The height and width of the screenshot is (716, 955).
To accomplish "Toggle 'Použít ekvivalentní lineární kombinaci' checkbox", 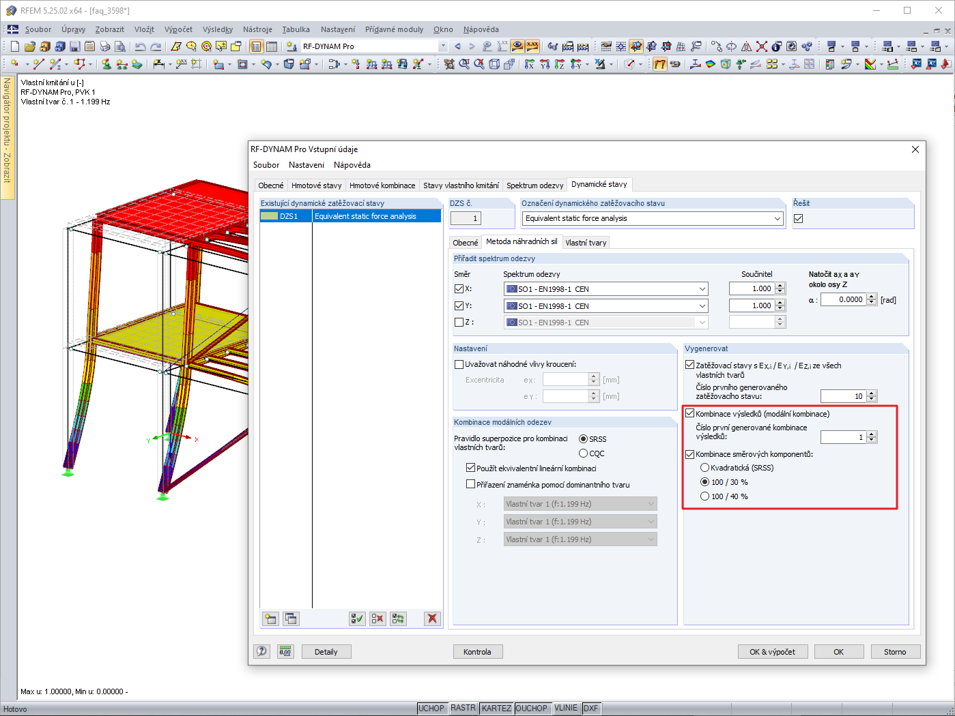I will tap(470, 468).
